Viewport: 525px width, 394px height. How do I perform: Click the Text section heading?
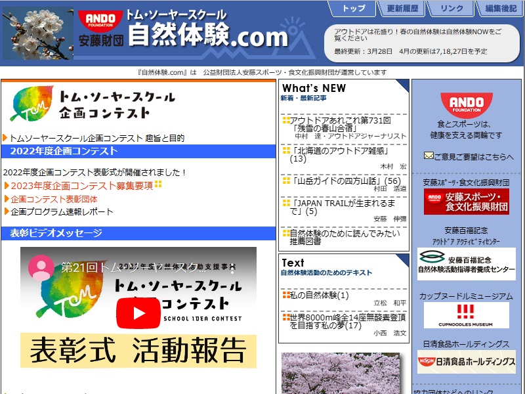click(x=293, y=263)
